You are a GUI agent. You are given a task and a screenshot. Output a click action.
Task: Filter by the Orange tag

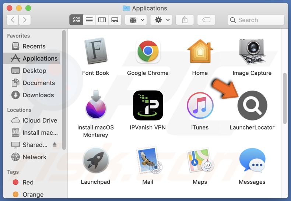coord(32,194)
